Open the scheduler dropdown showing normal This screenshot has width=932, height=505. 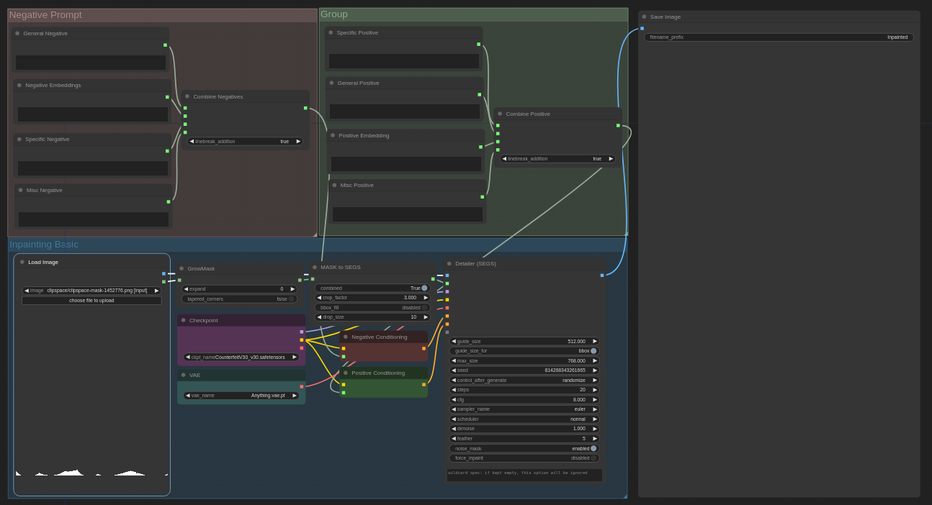[x=524, y=419]
